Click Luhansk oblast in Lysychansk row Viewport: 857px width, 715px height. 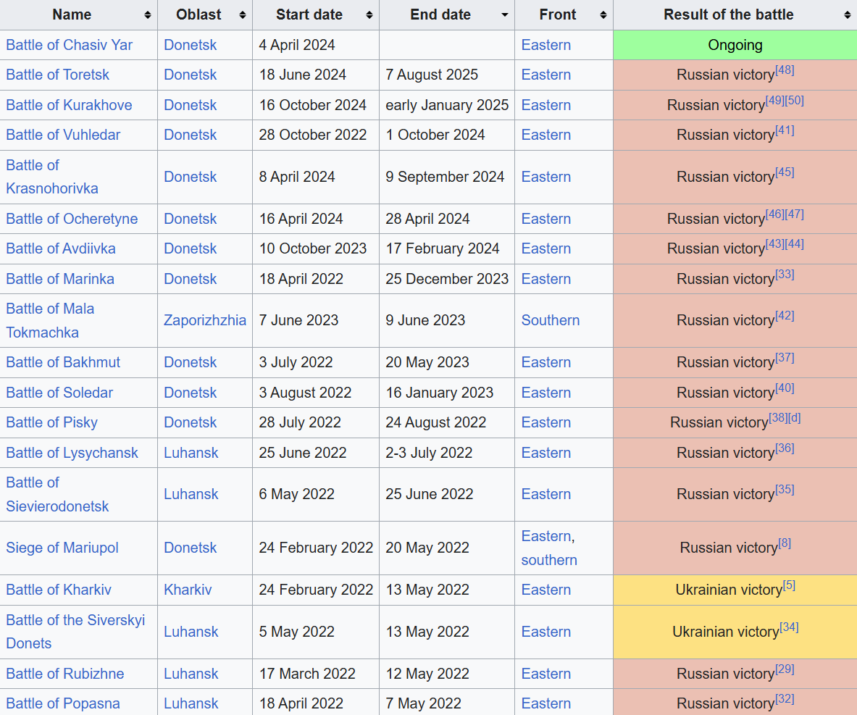(x=191, y=453)
